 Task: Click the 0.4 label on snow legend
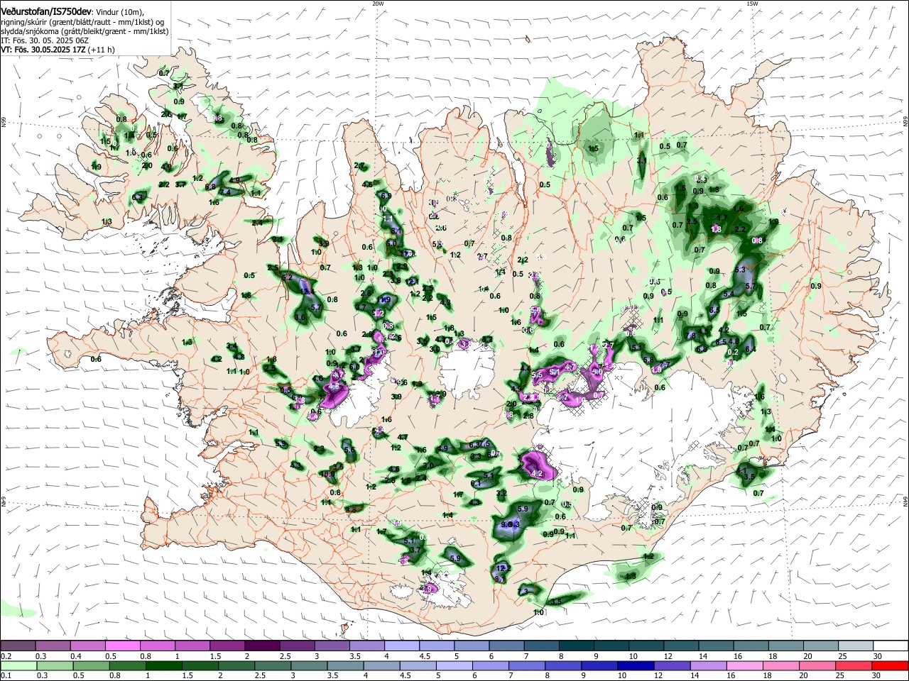tap(76, 656)
